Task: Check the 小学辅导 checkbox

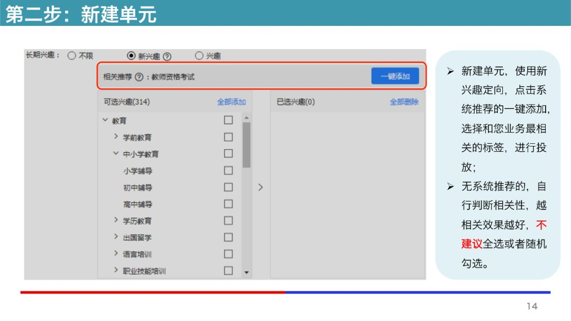Action: (228, 170)
